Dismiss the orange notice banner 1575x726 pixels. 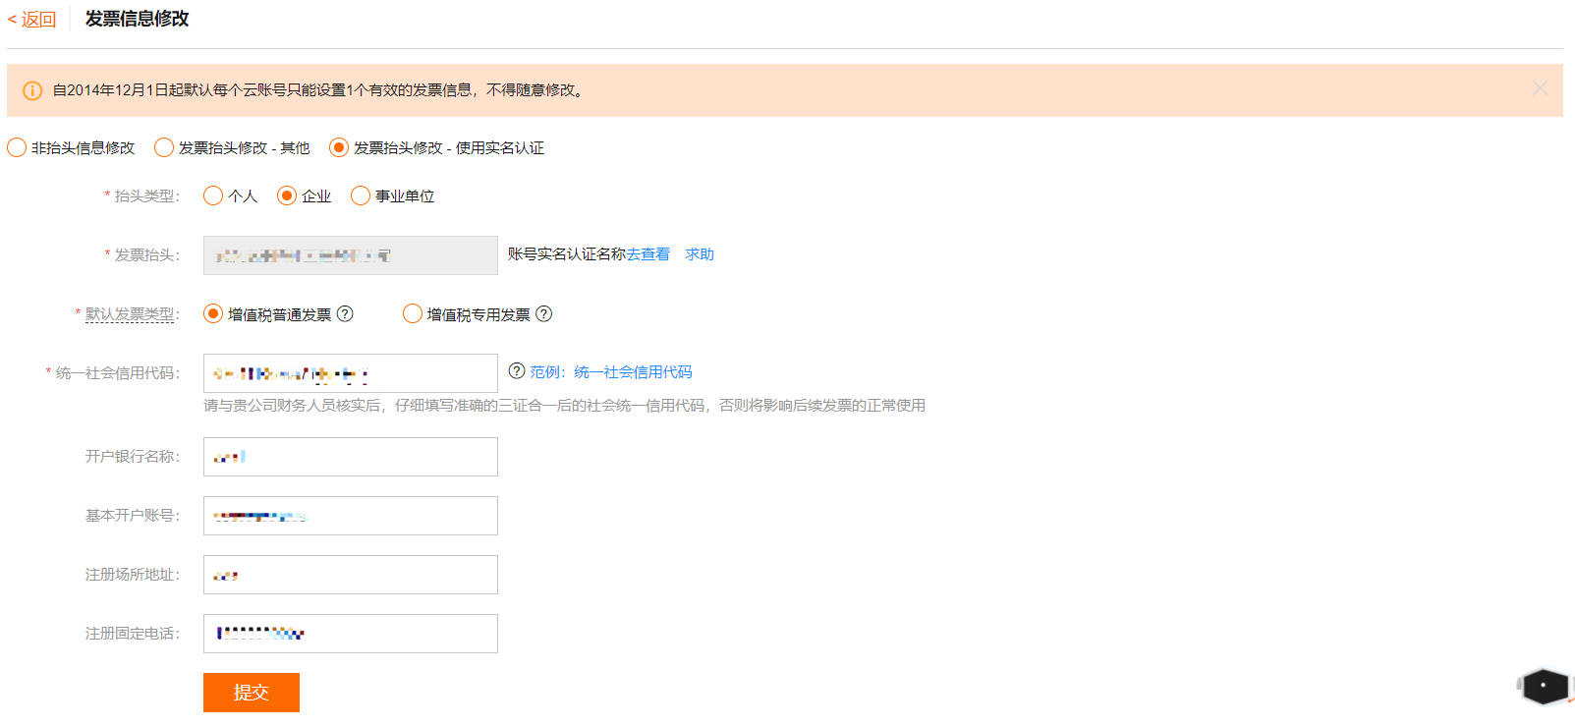coord(1540,88)
